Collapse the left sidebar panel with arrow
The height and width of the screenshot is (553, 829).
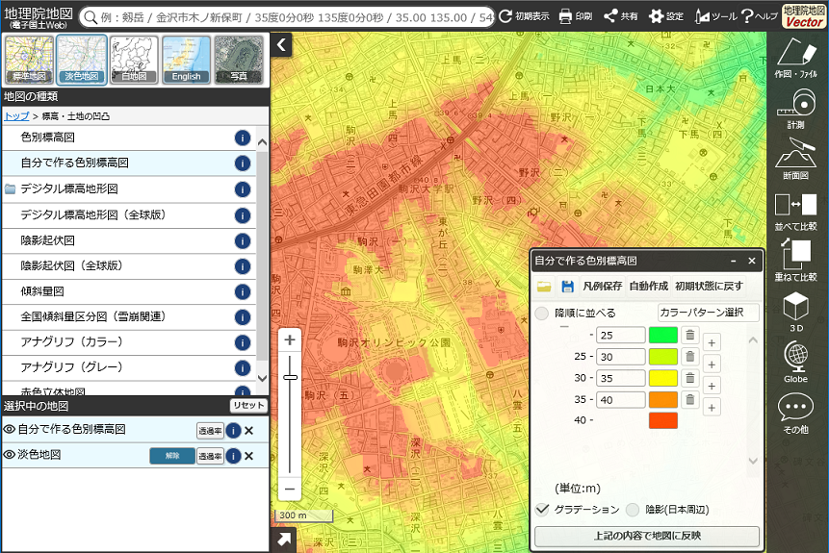281,44
